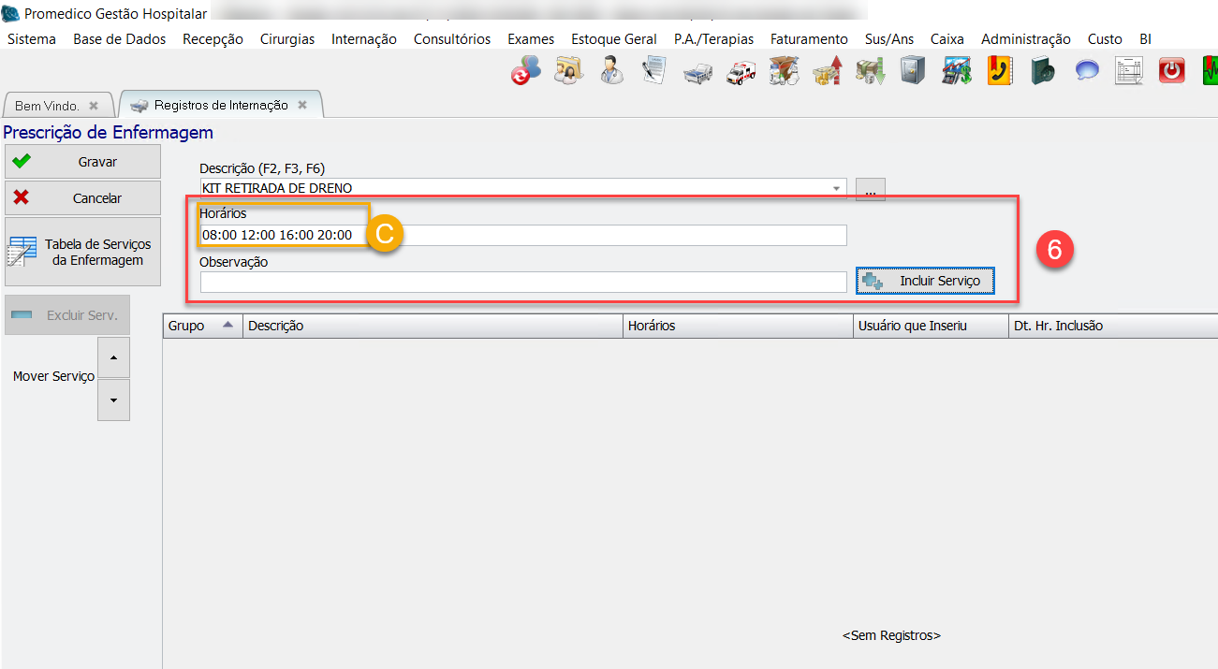Click the doctor icon in the toolbar
Viewport: 1218px width, 669px height.
click(611, 71)
